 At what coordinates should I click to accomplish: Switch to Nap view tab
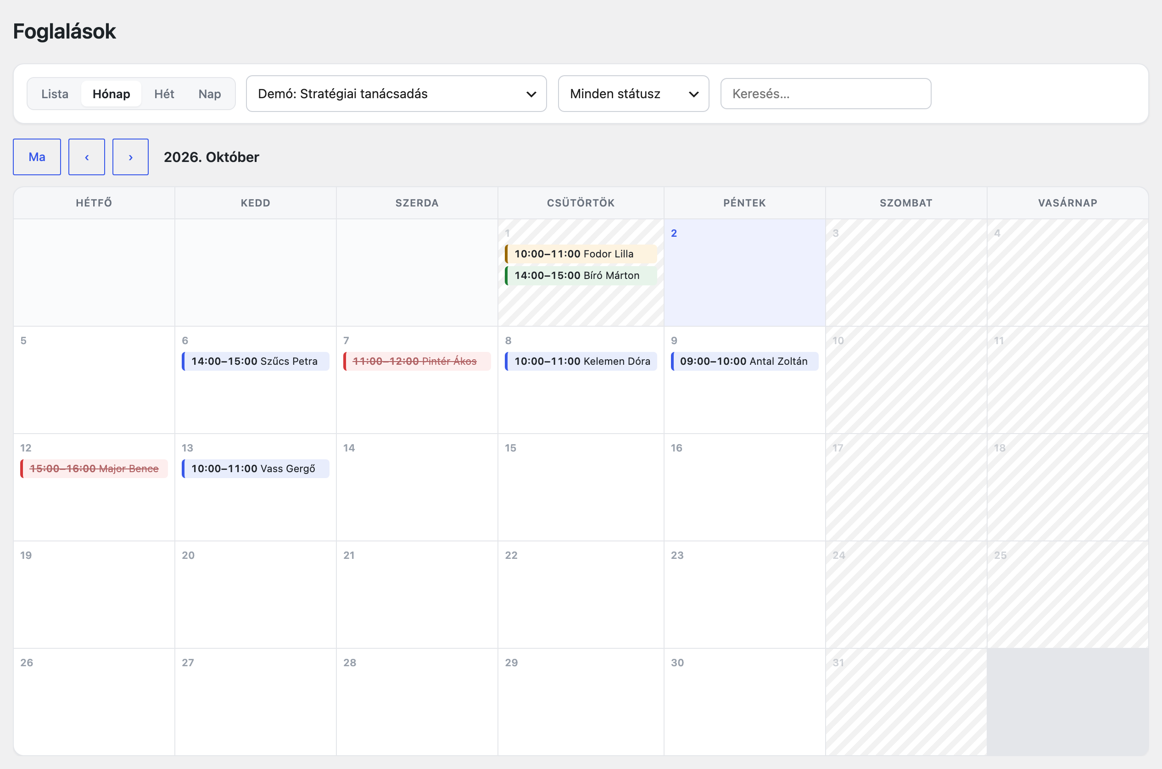(209, 94)
